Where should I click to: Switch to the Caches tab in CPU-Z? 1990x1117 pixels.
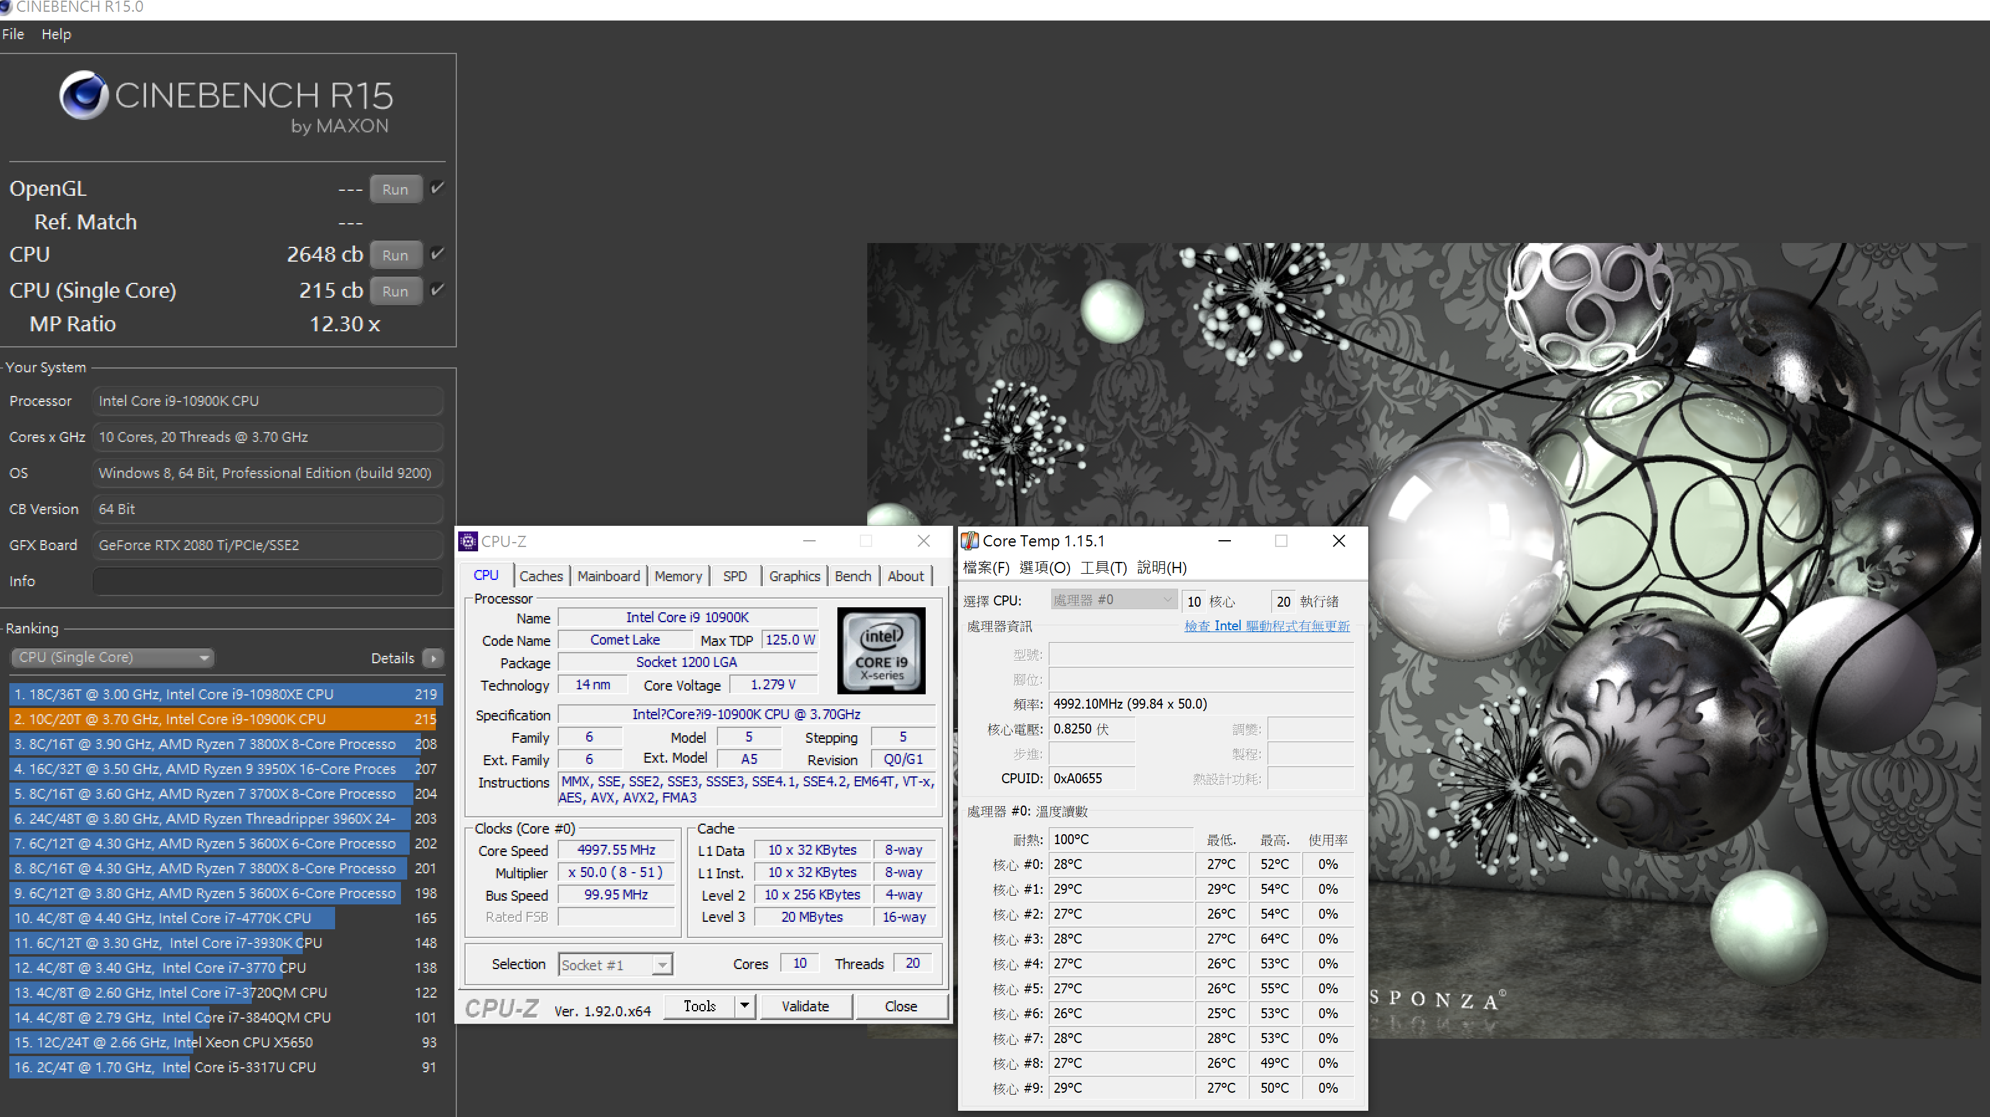541,576
